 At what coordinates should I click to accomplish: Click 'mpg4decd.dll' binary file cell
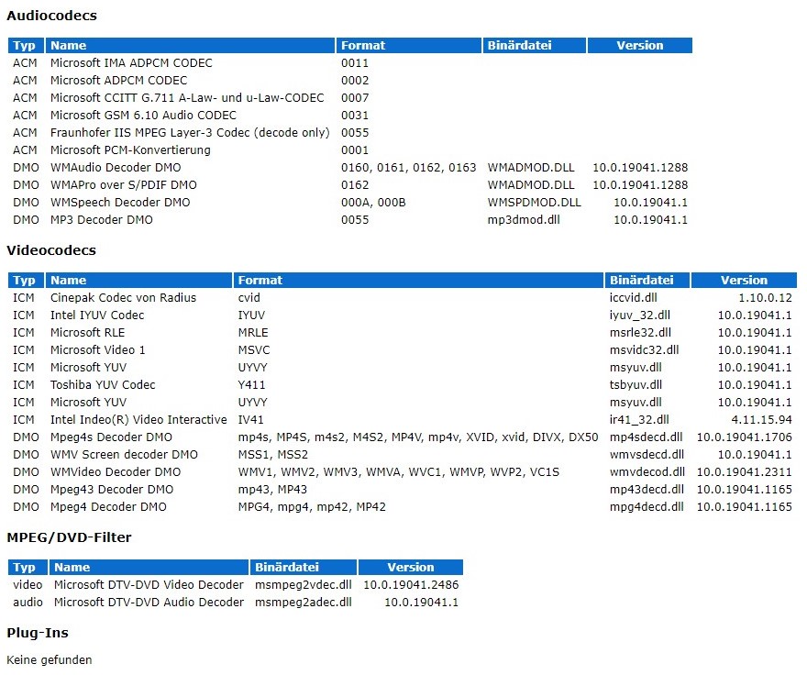tap(647, 507)
